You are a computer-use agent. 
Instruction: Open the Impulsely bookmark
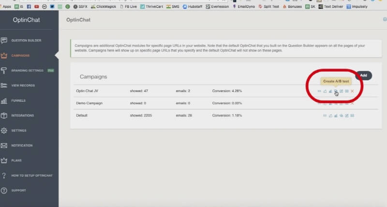coord(357,7)
